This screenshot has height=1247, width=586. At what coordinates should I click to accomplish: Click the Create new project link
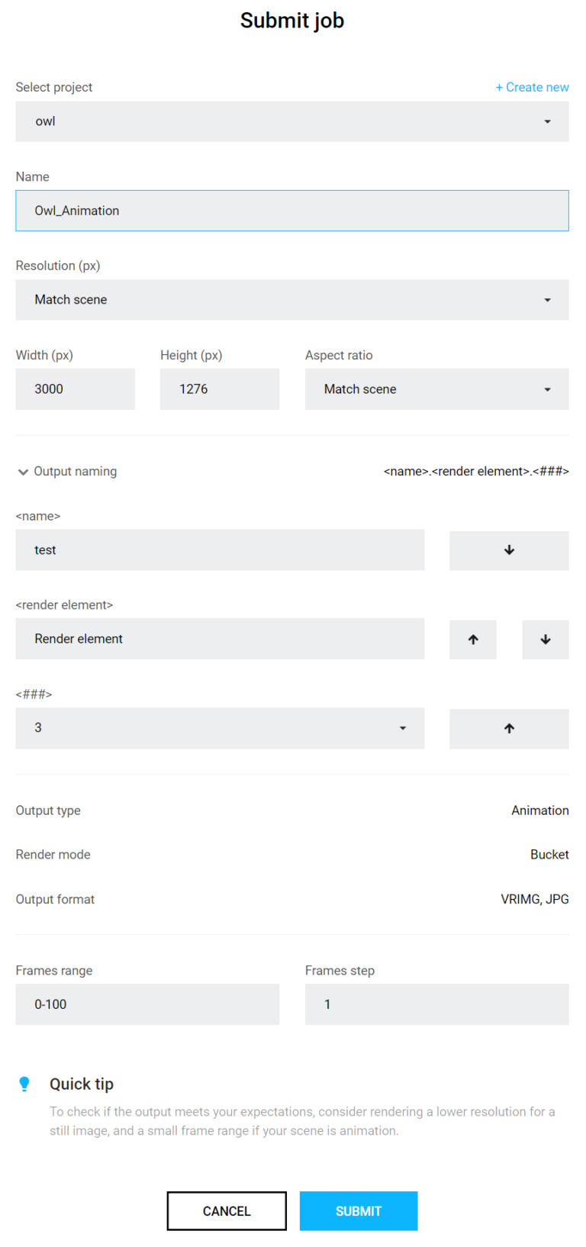(532, 87)
